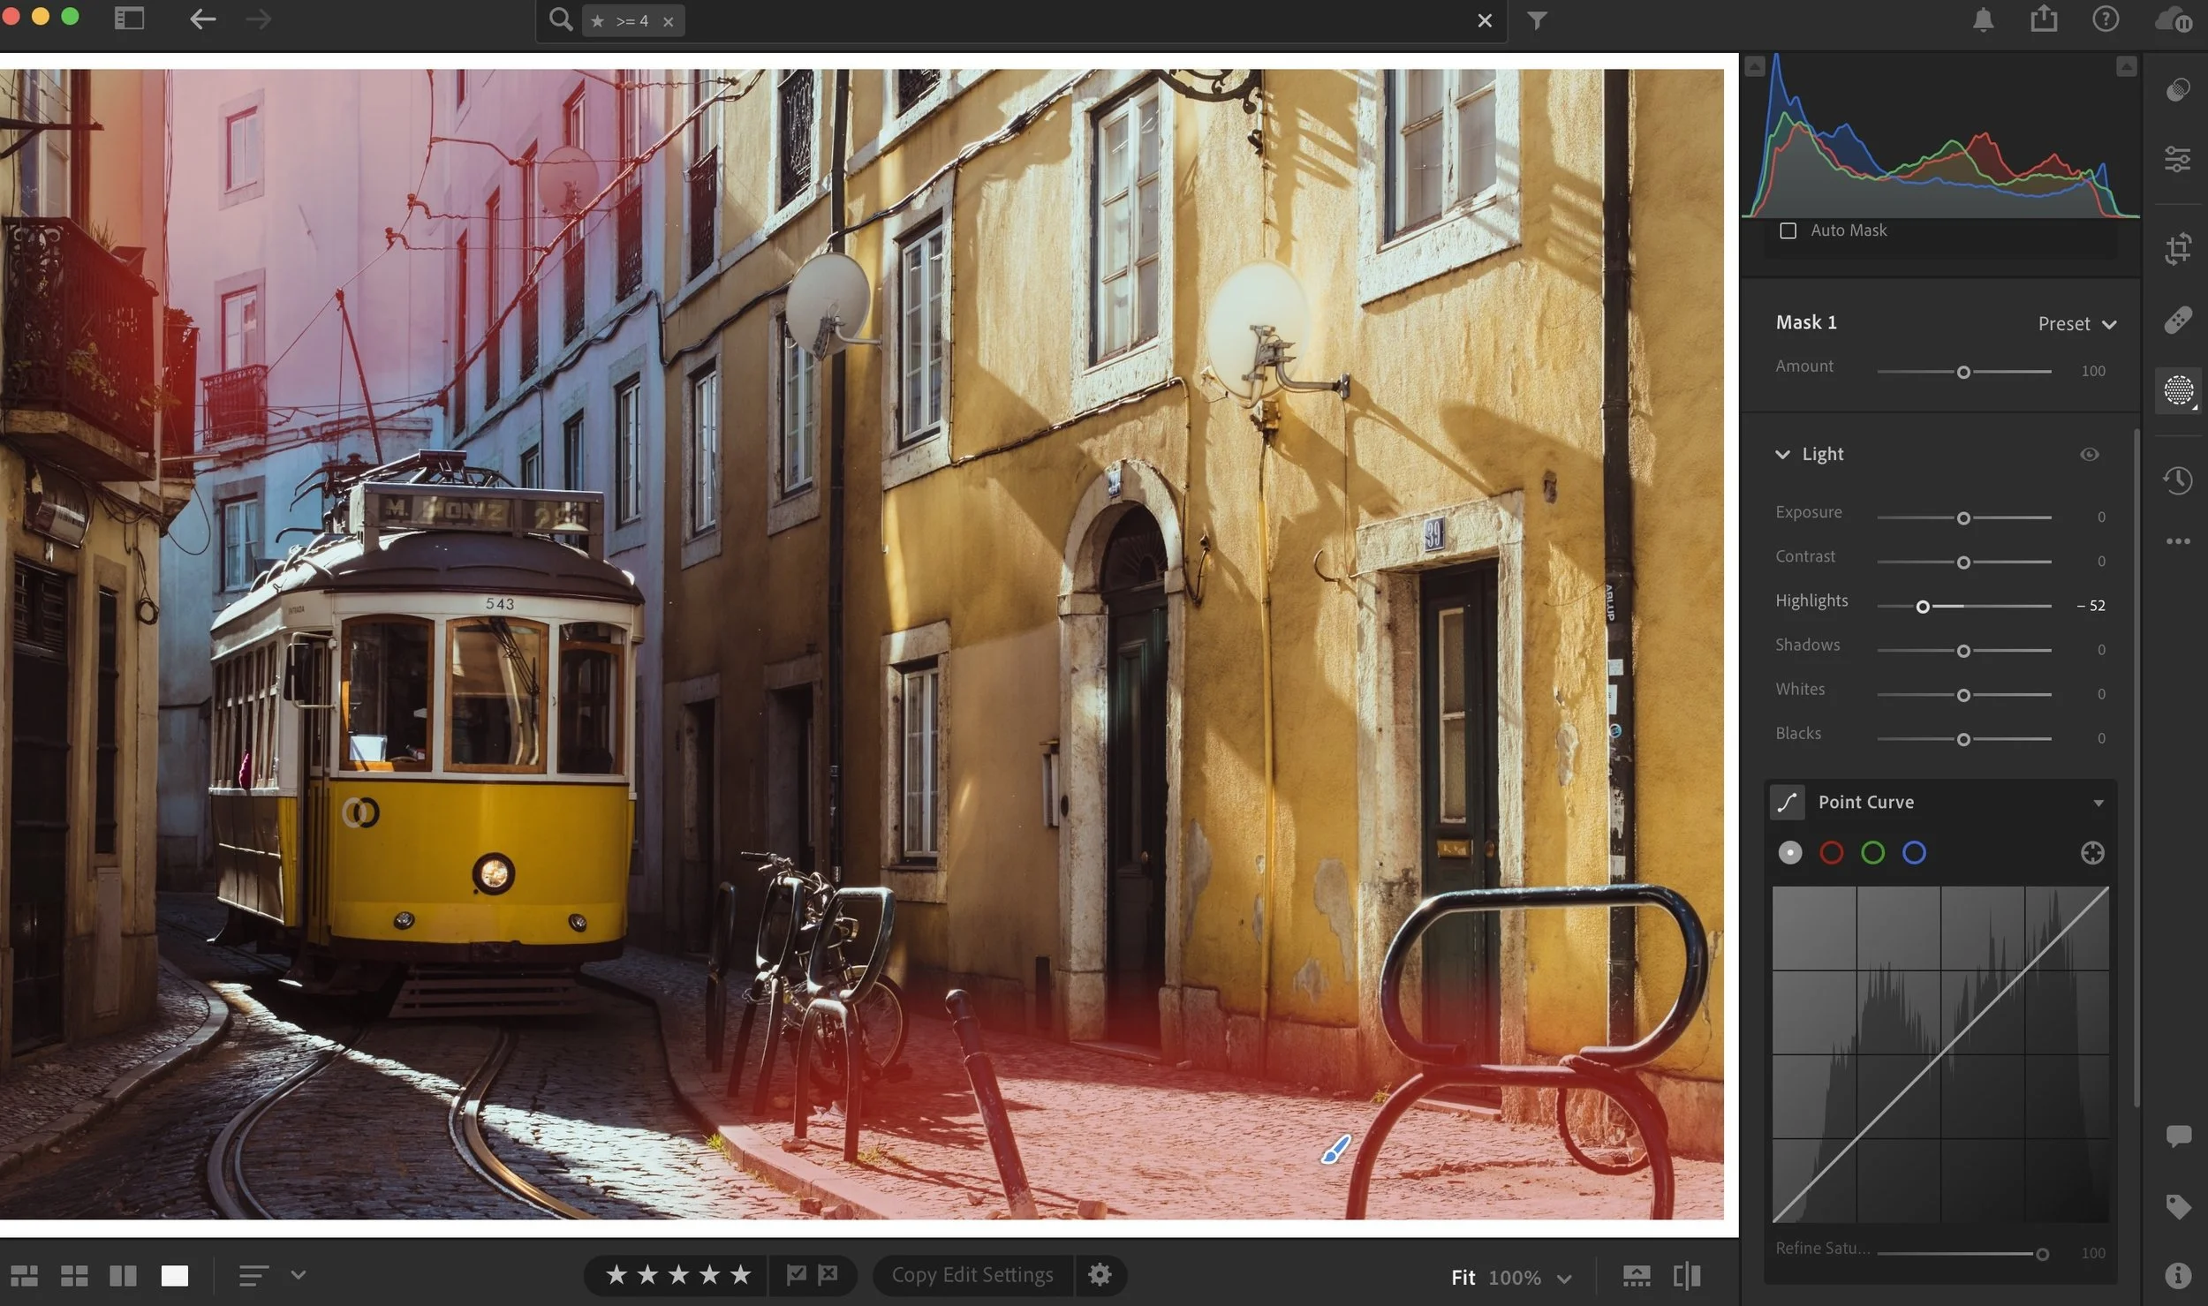The image size is (2208, 1306).
Task: Select the Crop tool in the right sidebar
Action: pos(2178,248)
